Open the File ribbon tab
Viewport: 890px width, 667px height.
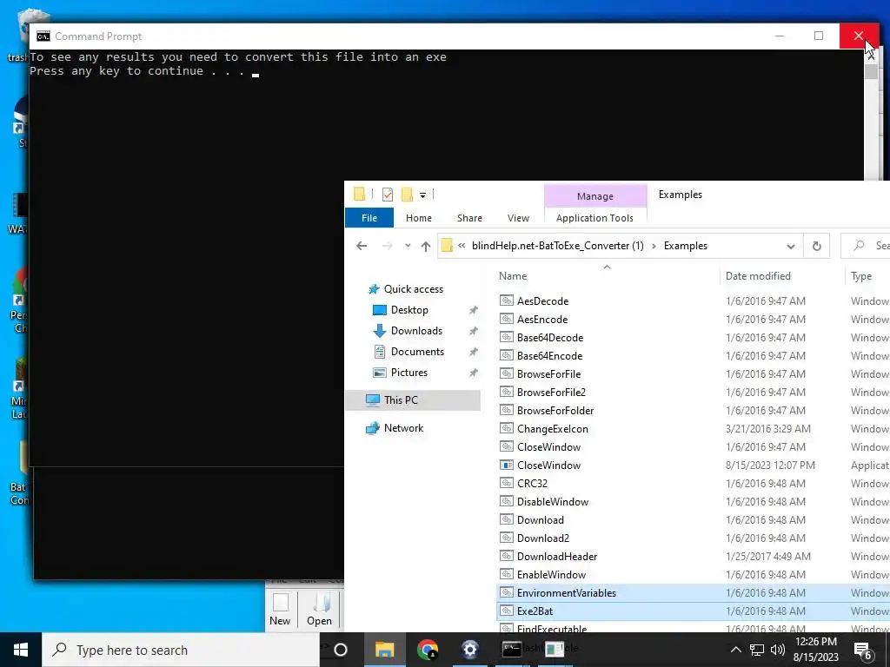(x=369, y=218)
